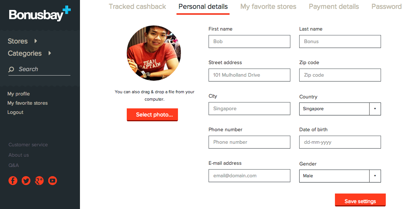This screenshot has width=409, height=209.
Task: Switch to My favorite stores tab
Action: tap(268, 7)
